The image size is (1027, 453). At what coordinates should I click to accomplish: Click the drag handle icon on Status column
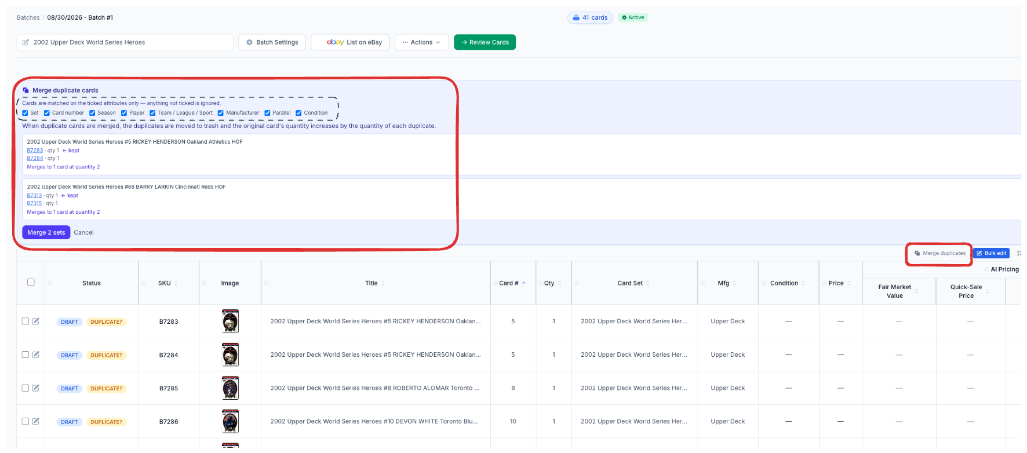tap(50, 283)
